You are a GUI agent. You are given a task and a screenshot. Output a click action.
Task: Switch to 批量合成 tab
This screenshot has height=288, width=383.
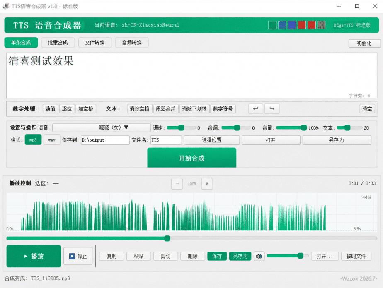tap(58, 43)
